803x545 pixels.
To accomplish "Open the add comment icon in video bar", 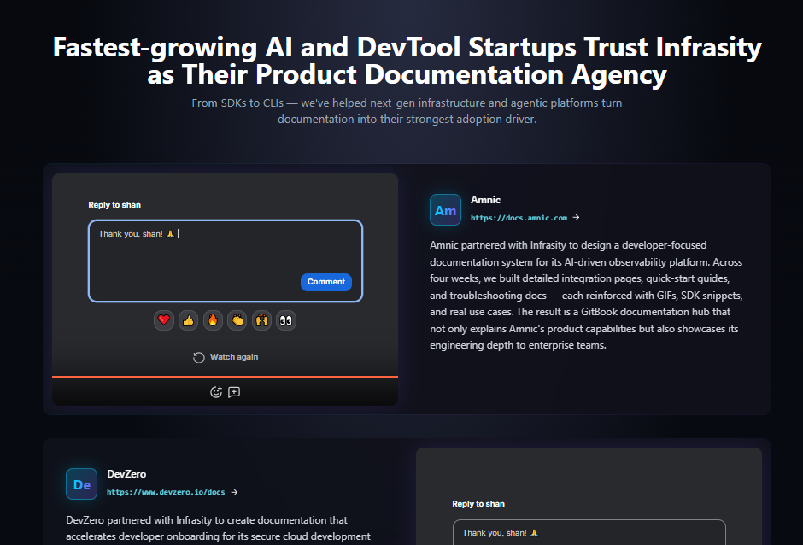I will [x=234, y=392].
